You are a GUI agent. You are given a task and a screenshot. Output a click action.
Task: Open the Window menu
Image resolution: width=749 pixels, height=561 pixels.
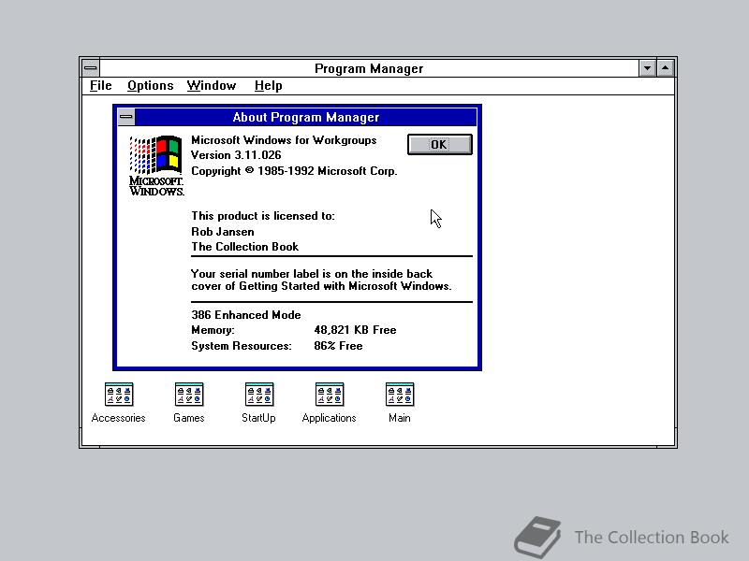(x=212, y=86)
